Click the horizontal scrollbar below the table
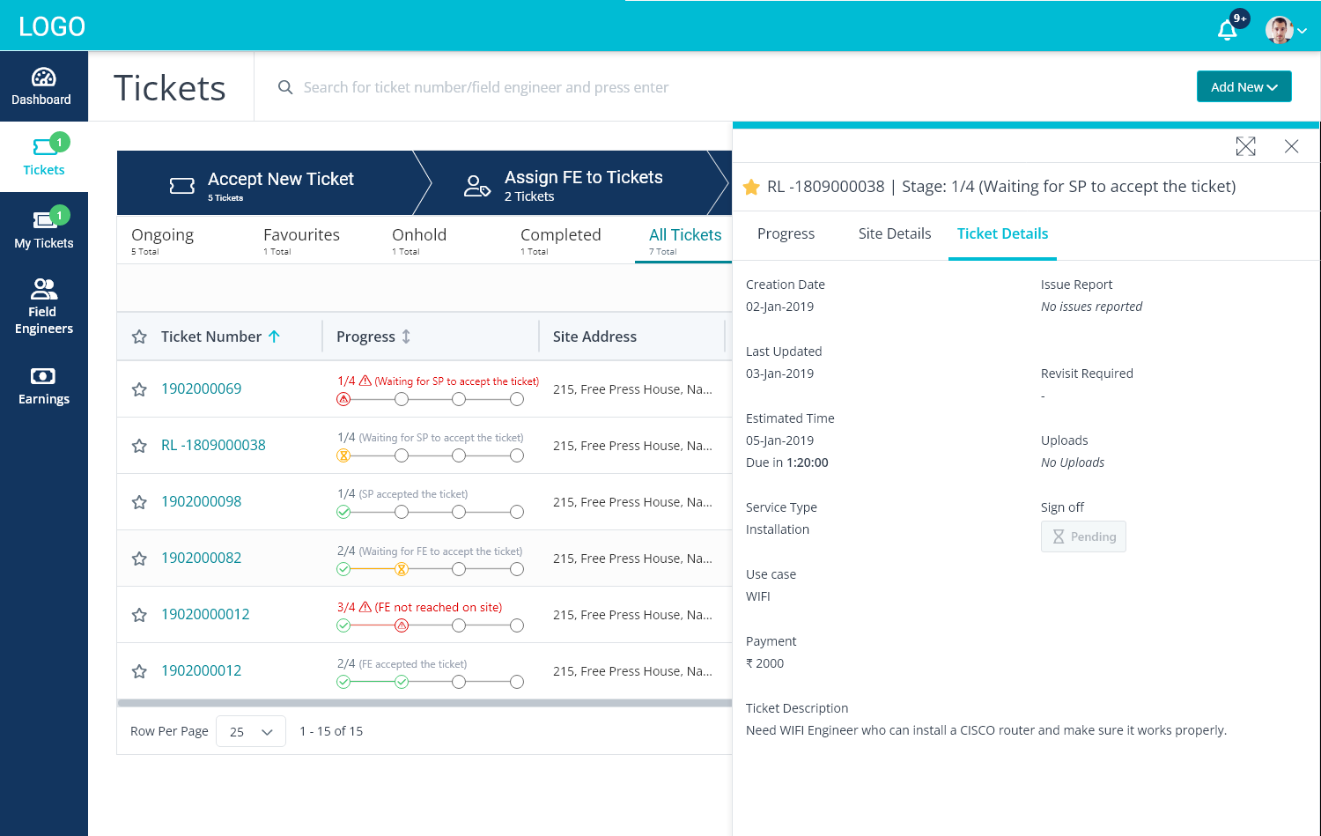Screen dimensions: 1321x836 [424, 703]
